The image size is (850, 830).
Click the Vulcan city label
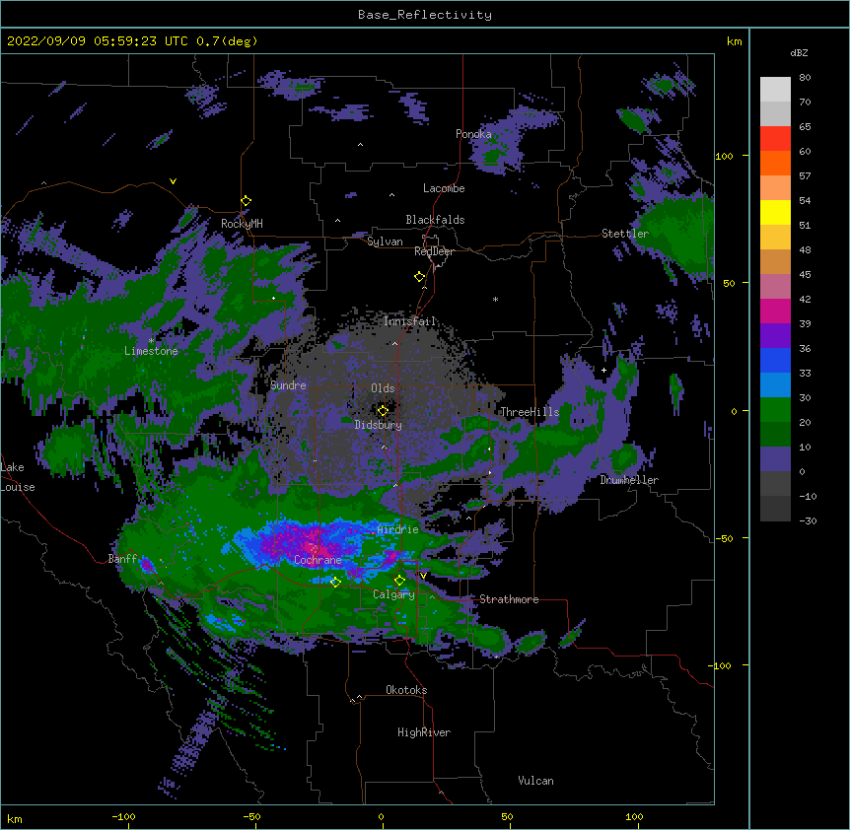coord(535,781)
